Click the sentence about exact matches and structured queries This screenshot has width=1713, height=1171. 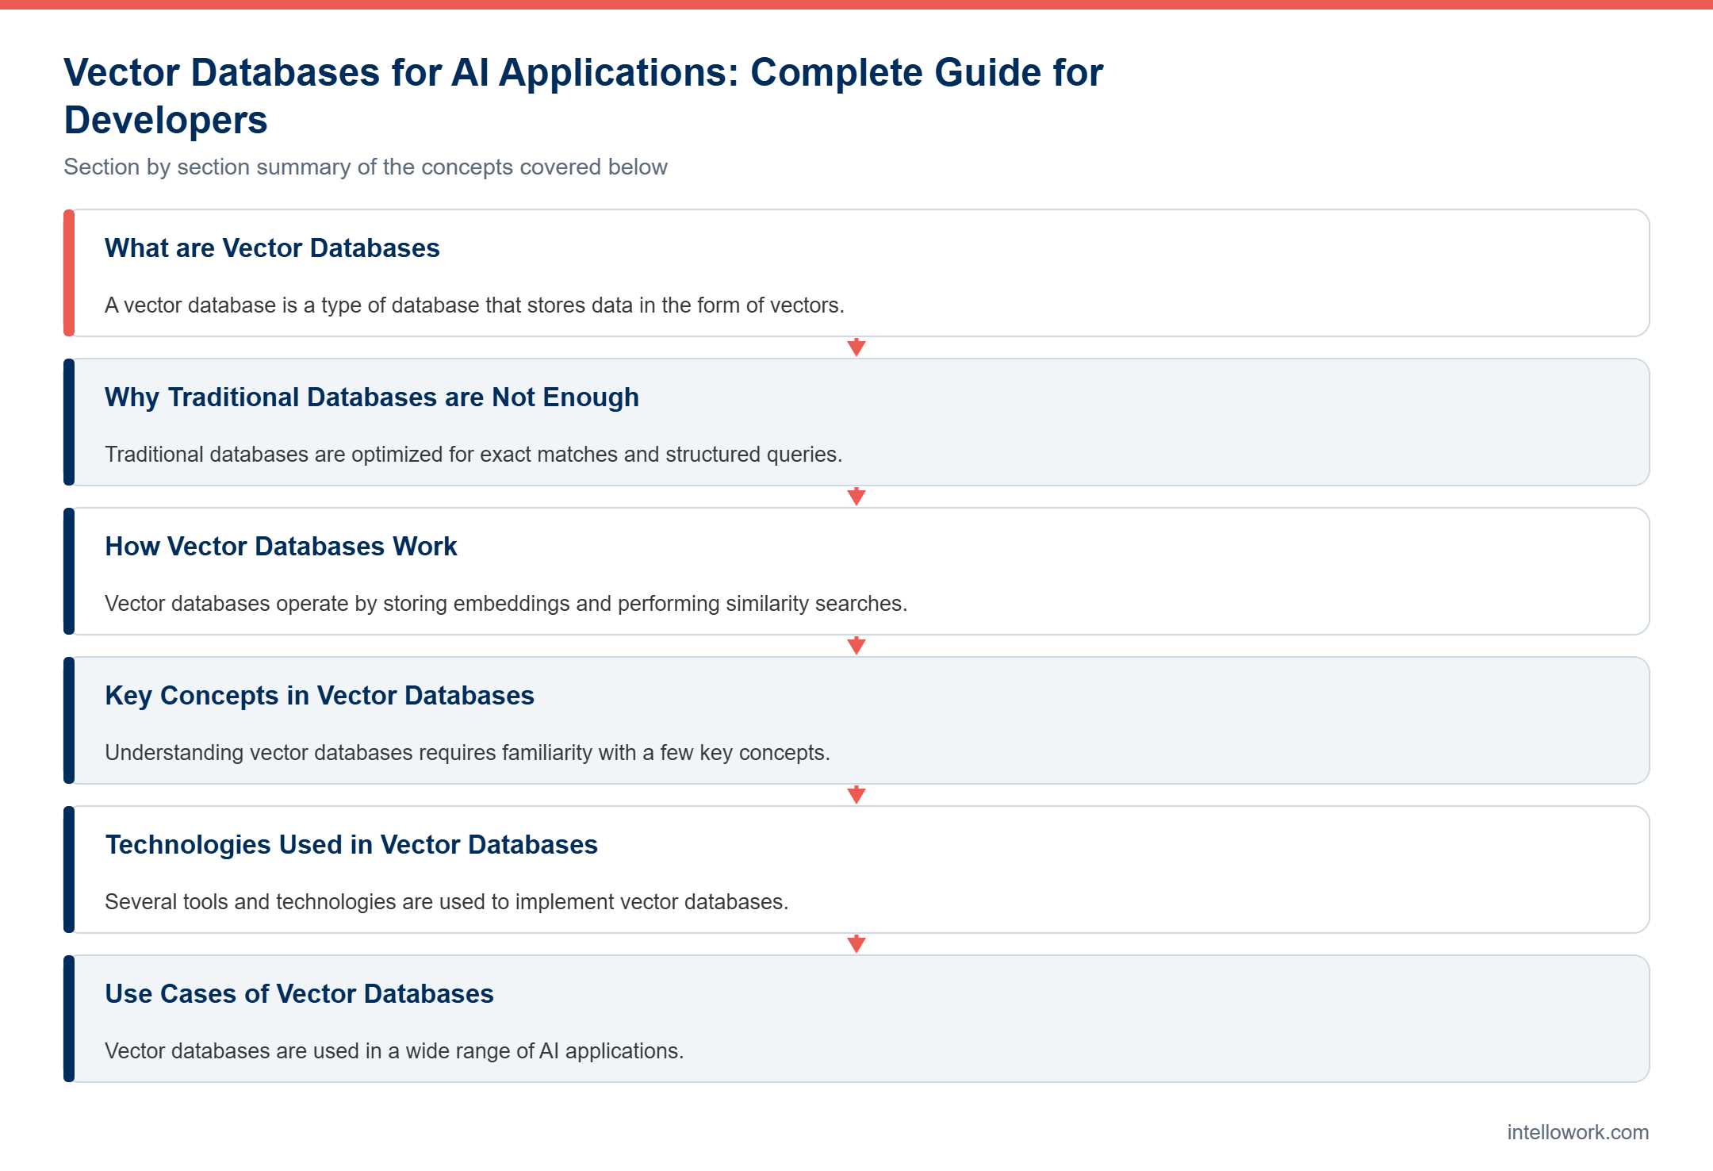point(473,455)
